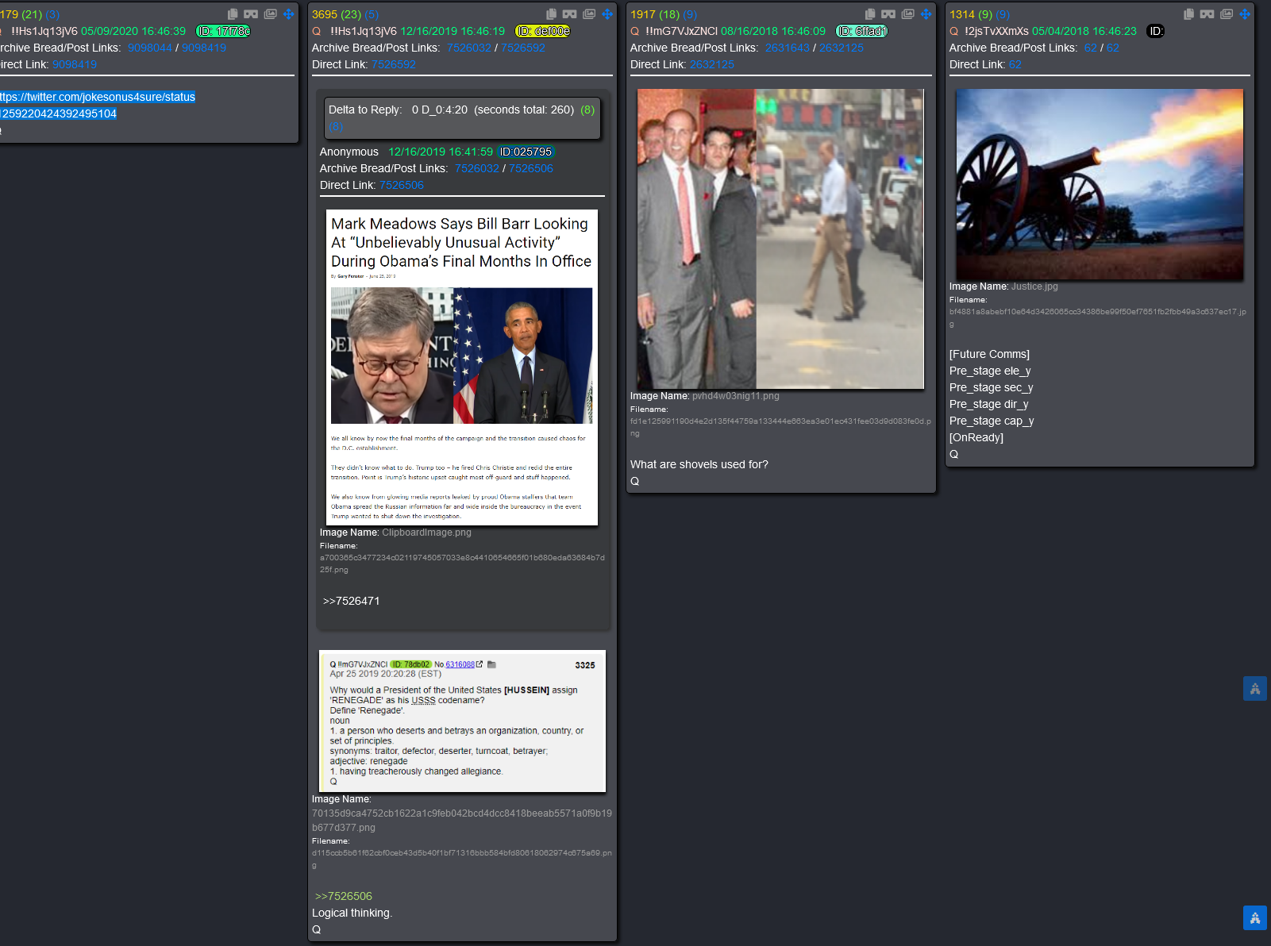
Task: Open direct link 62 on post 1314
Action: coord(1015,64)
